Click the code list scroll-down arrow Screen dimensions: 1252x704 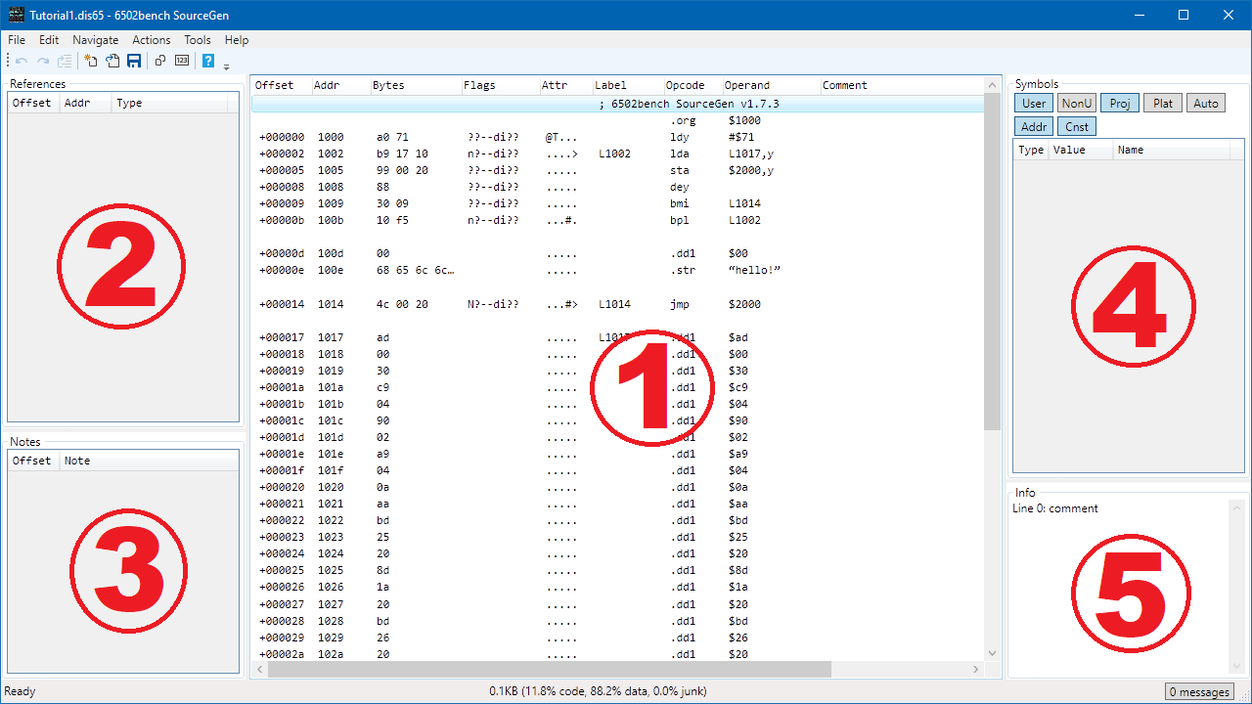[x=992, y=653]
